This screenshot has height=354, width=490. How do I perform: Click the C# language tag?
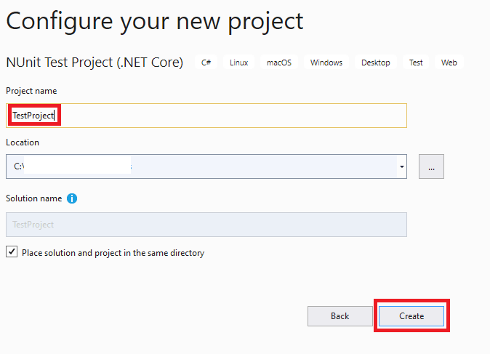tap(206, 63)
